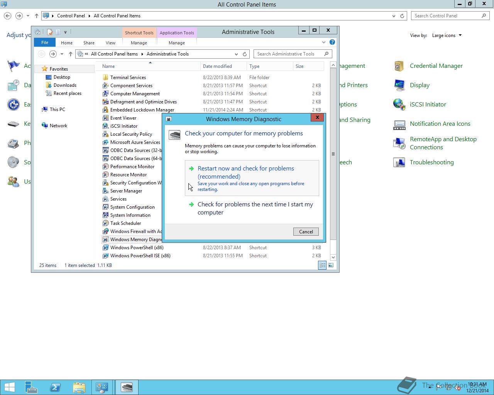Expand the Administrative Tools address bar history dropdown
494x395 pixels.
pos(236,54)
